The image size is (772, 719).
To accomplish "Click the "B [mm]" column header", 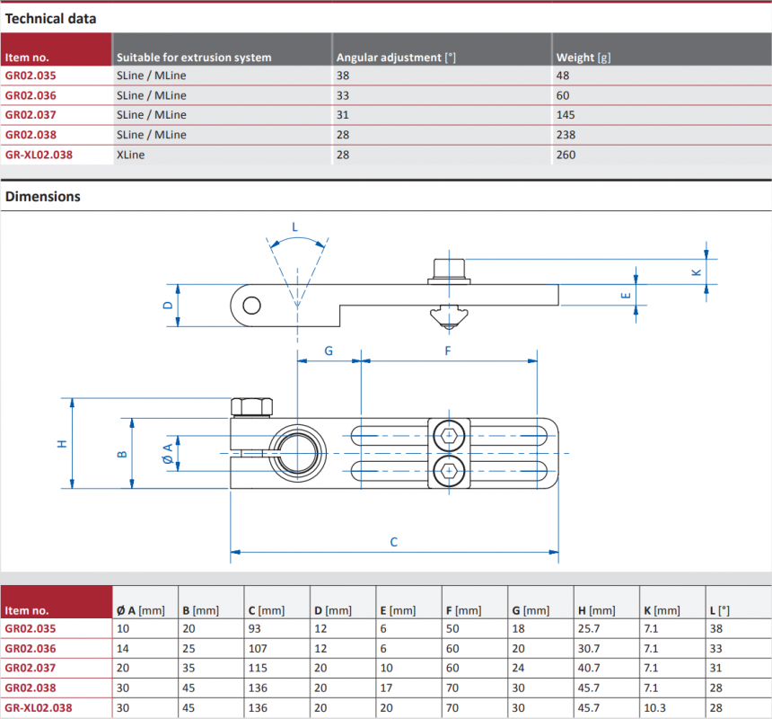I will pos(201,610).
